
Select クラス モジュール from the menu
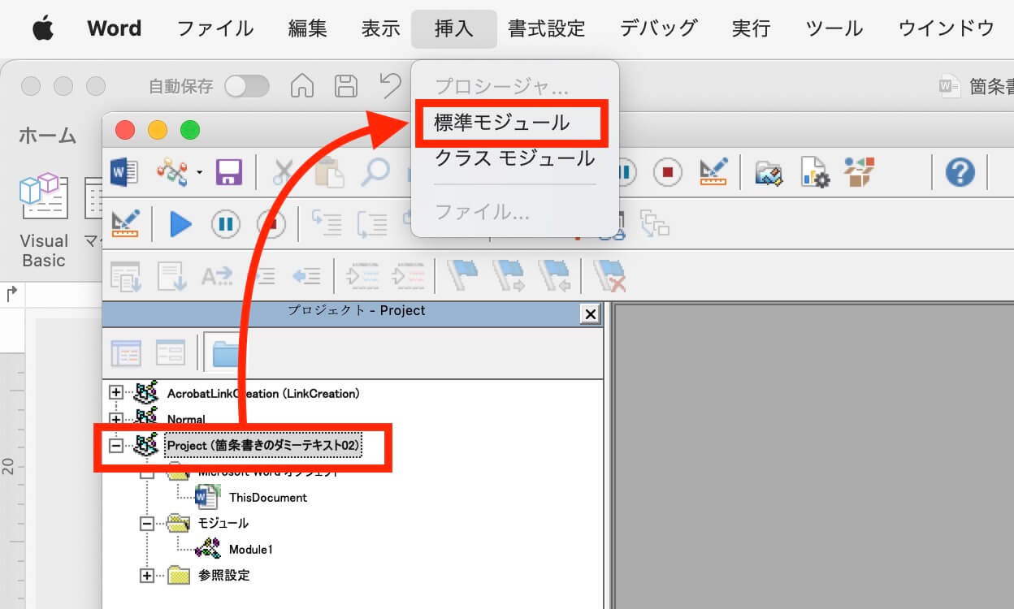coord(515,158)
